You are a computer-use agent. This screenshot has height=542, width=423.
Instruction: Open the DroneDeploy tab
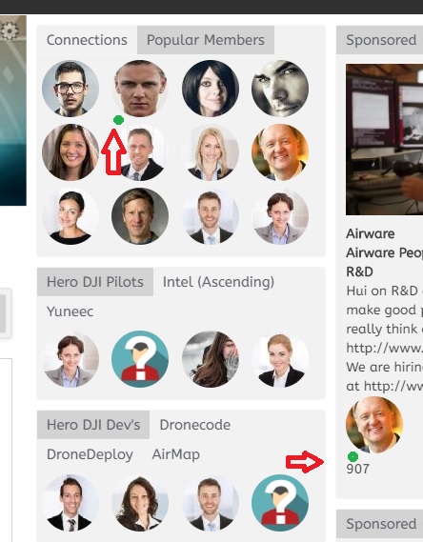click(x=90, y=454)
